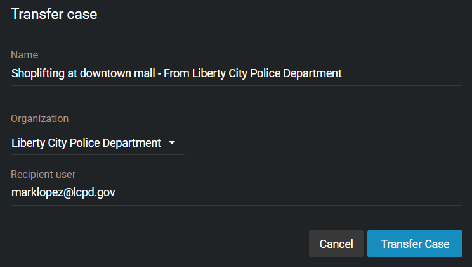The image size is (472, 267).
Task: Confirm transfer with the blue button
Action: tap(415, 244)
